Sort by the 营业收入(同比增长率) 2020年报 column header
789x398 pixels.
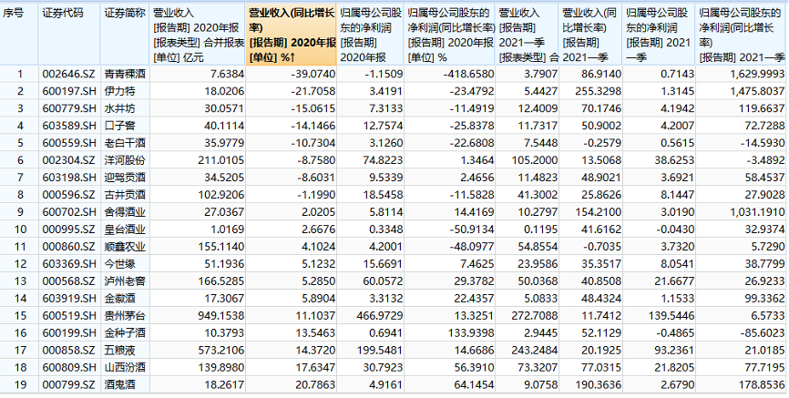click(292, 35)
